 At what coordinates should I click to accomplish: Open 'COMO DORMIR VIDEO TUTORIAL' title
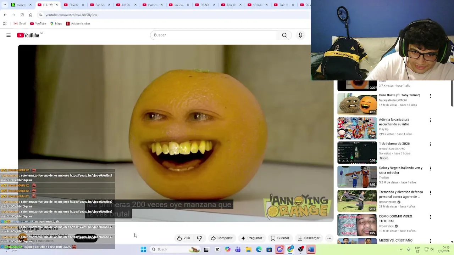tap(395, 219)
